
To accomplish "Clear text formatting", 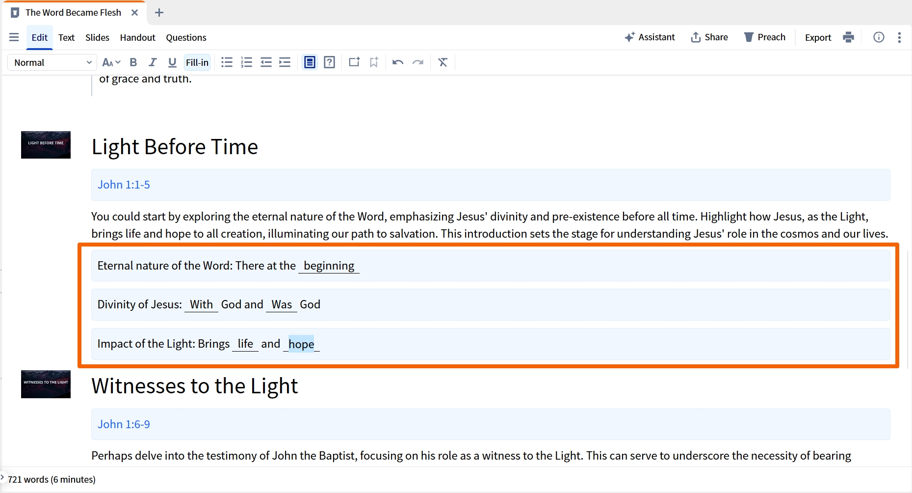I will pyautogui.click(x=443, y=62).
